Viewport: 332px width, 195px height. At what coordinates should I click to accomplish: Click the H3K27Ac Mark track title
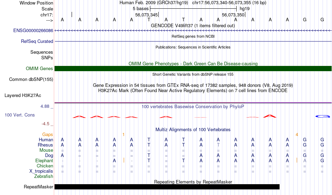click(x=193, y=91)
